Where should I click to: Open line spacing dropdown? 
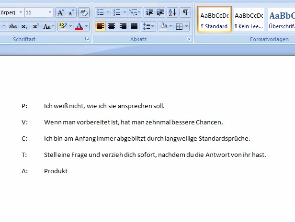coord(149,26)
